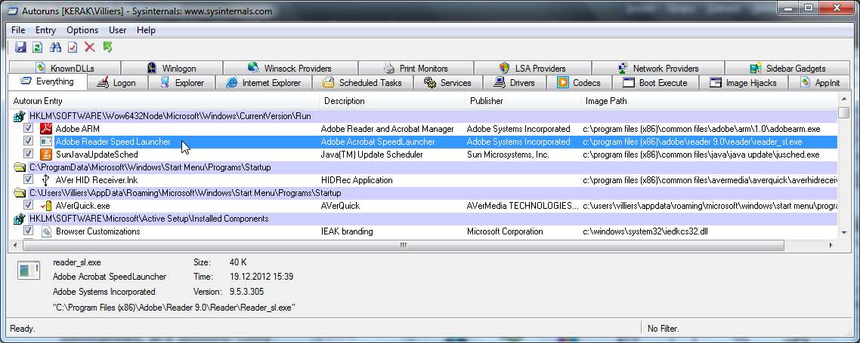Toggle AVer HID Receiver.lnk checkbox
The height and width of the screenshot is (343, 860).
click(x=28, y=179)
